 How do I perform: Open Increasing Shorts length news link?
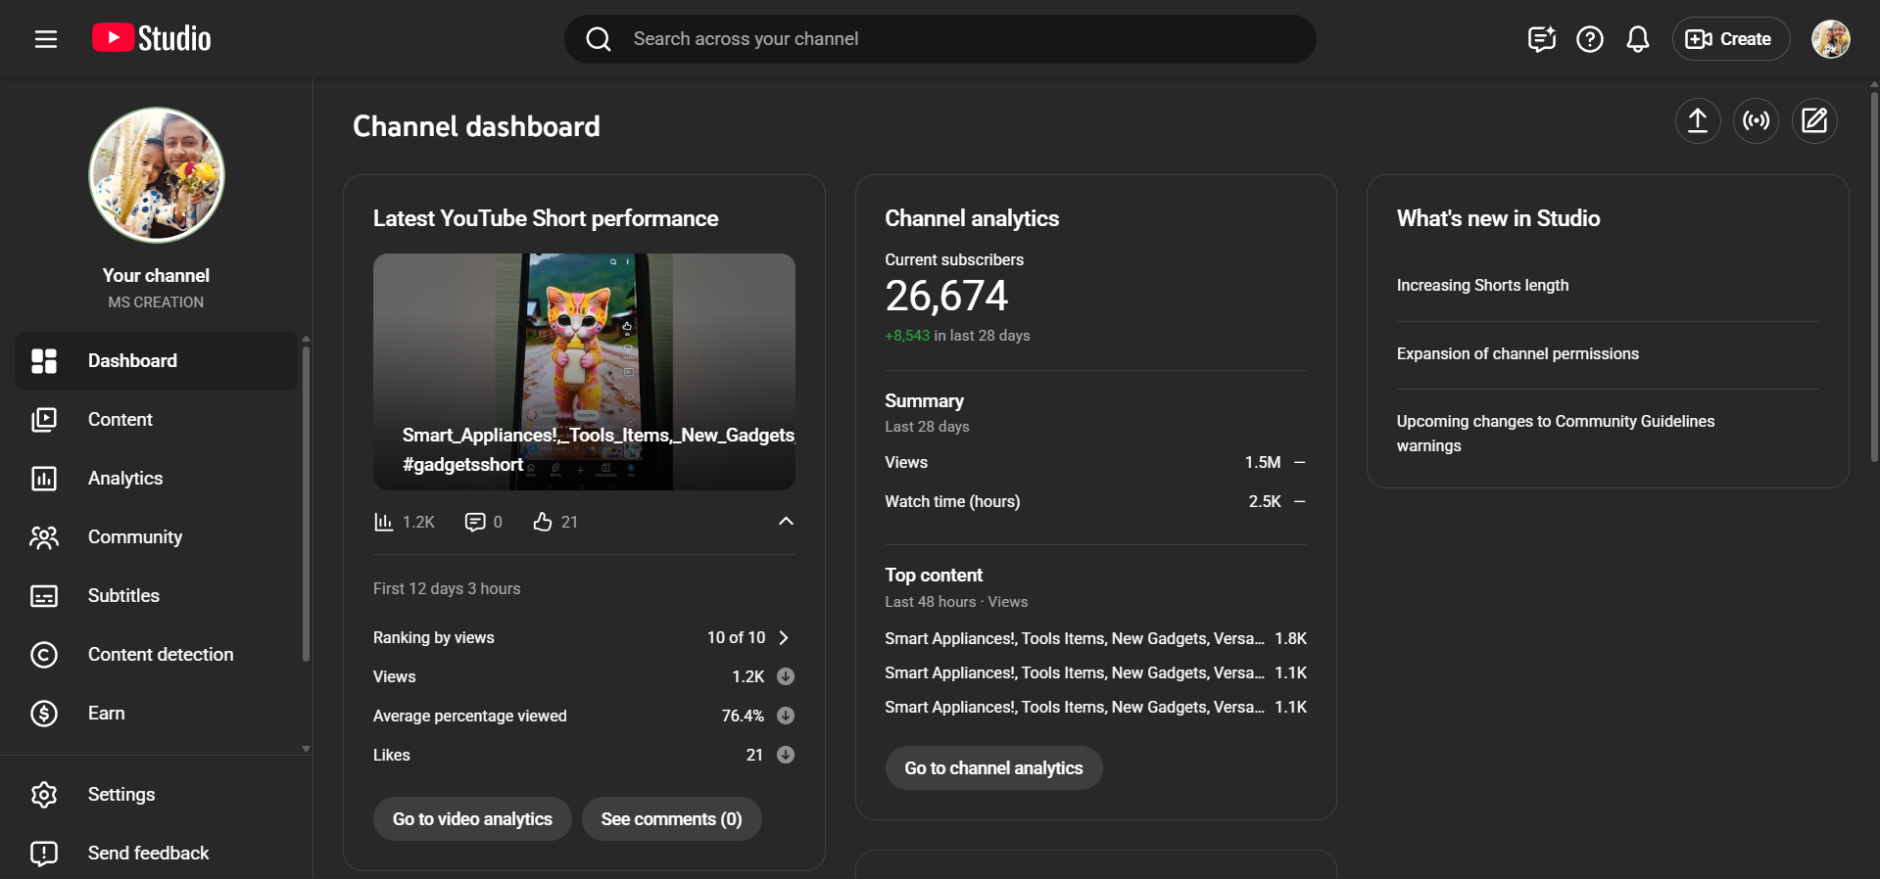point(1482,285)
